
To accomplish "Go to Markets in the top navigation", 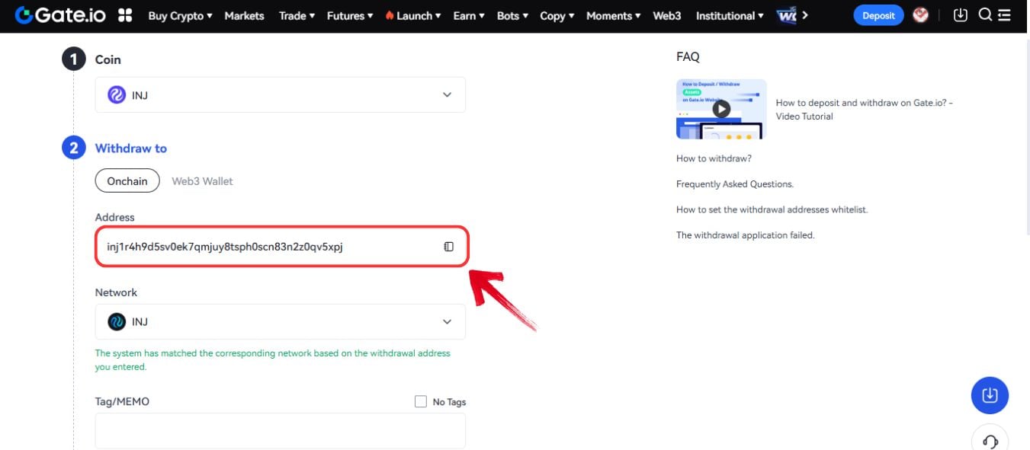I will (x=244, y=15).
